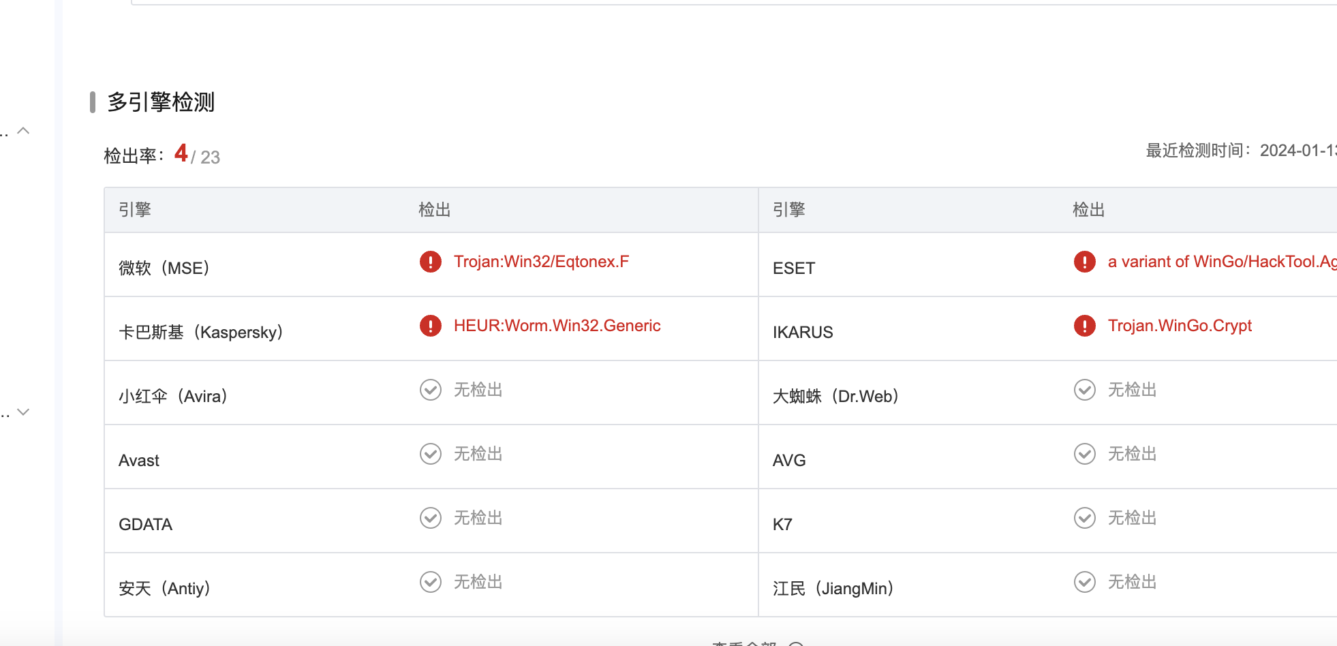Open the HEUR:Worm.Win32.Generic detection result
The height and width of the screenshot is (646, 1337).
pos(557,326)
